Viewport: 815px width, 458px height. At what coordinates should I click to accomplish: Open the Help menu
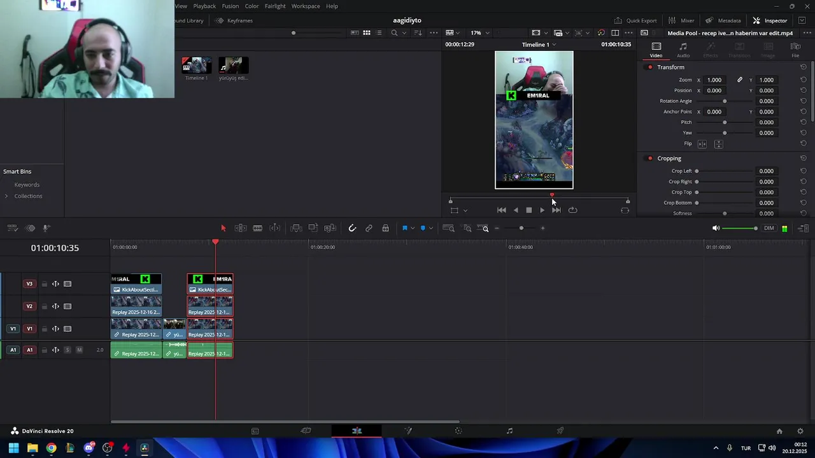tap(332, 6)
